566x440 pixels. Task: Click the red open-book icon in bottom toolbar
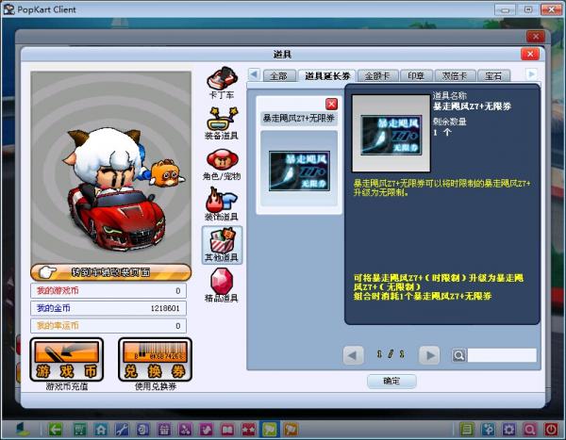(x=227, y=430)
